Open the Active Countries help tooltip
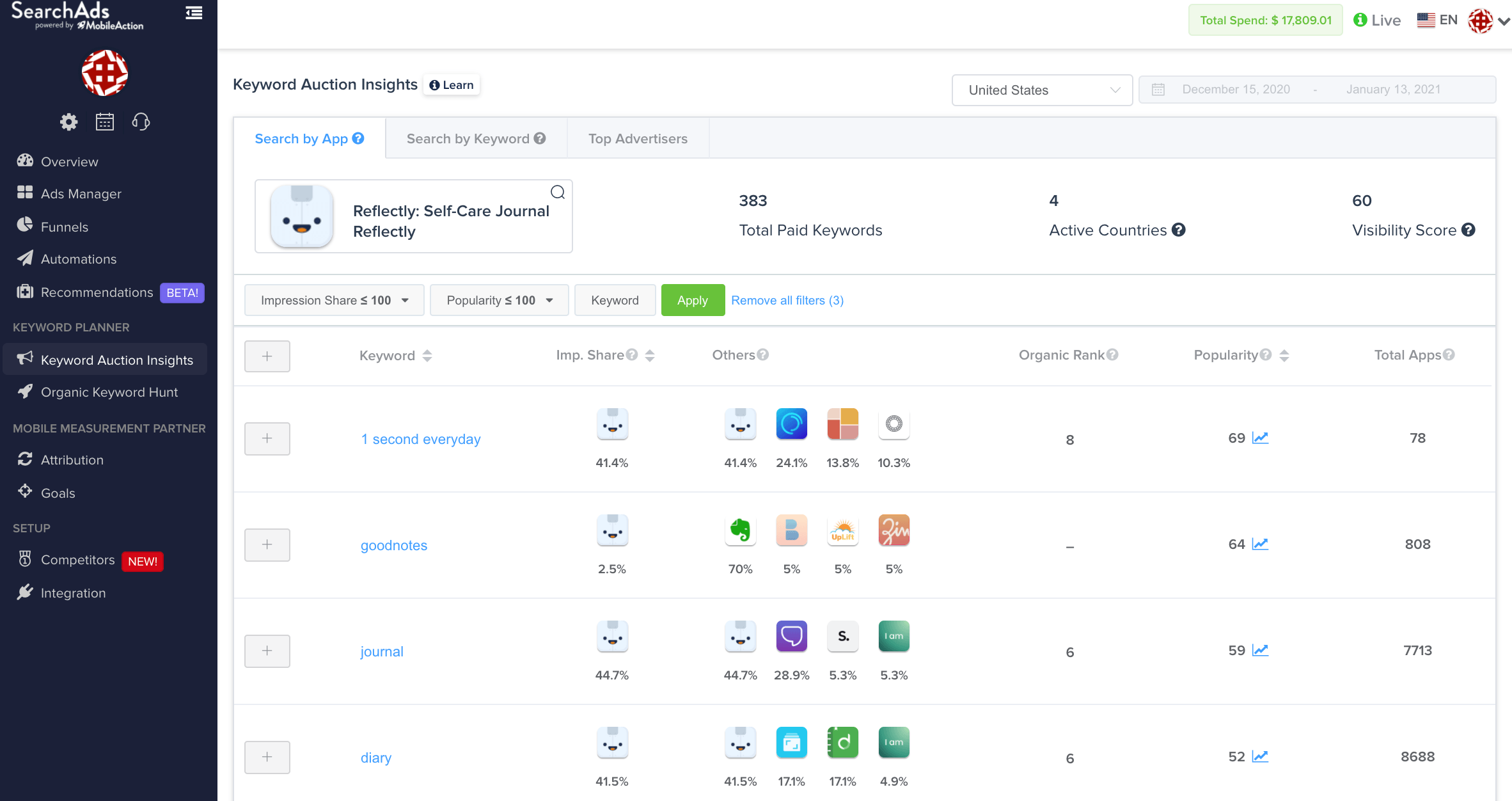Image resolution: width=1512 pixels, height=801 pixels. click(1179, 230)
